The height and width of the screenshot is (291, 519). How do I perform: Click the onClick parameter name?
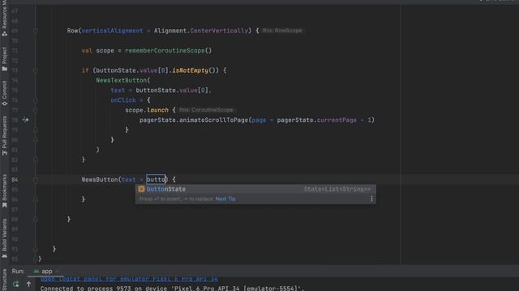coord(123,100)
